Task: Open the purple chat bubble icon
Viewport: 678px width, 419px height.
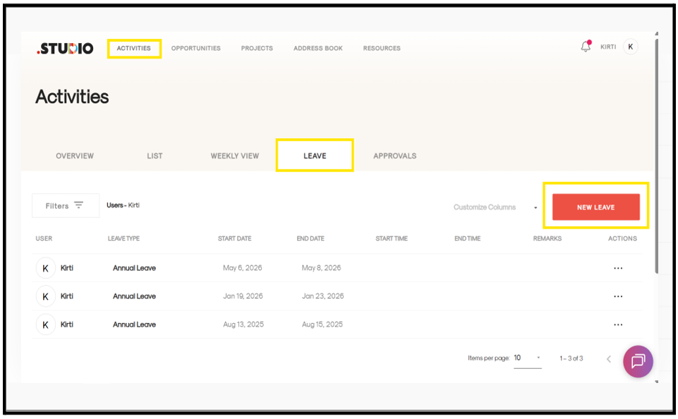Action: [x=638, y=361]
